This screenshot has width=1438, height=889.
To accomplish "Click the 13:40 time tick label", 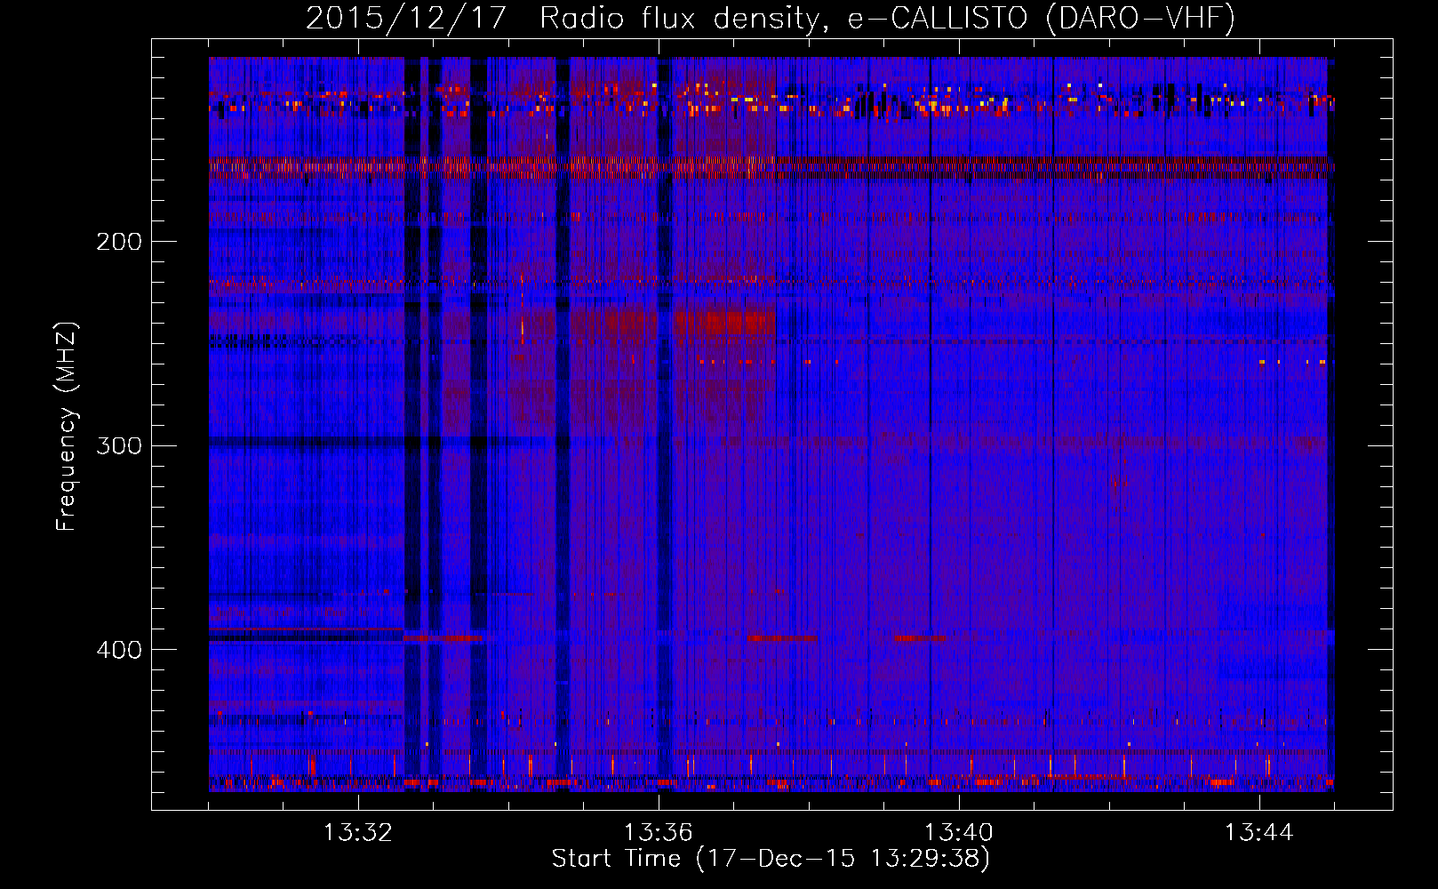I will pyautogui.click(x=959, y=833).
